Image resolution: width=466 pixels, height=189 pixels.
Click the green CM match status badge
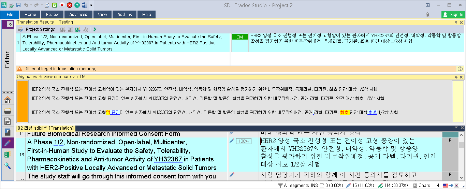tap(240, 37)
